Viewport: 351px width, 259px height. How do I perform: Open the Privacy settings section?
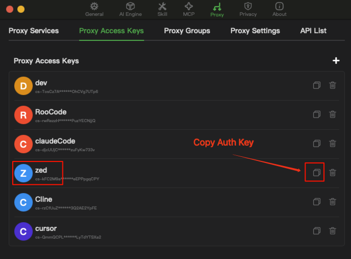click(x=248, y=9)
